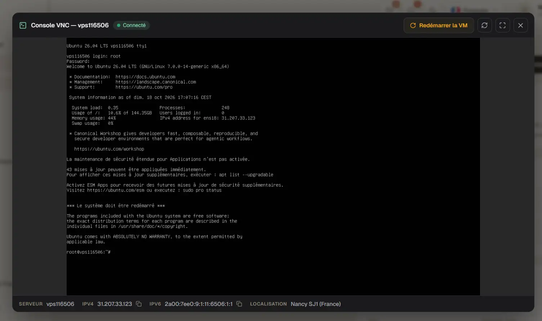This screenshot has width=542, height=321.
Task: Click the LOCALISATION label in the footer
Action: coord(268,304)
